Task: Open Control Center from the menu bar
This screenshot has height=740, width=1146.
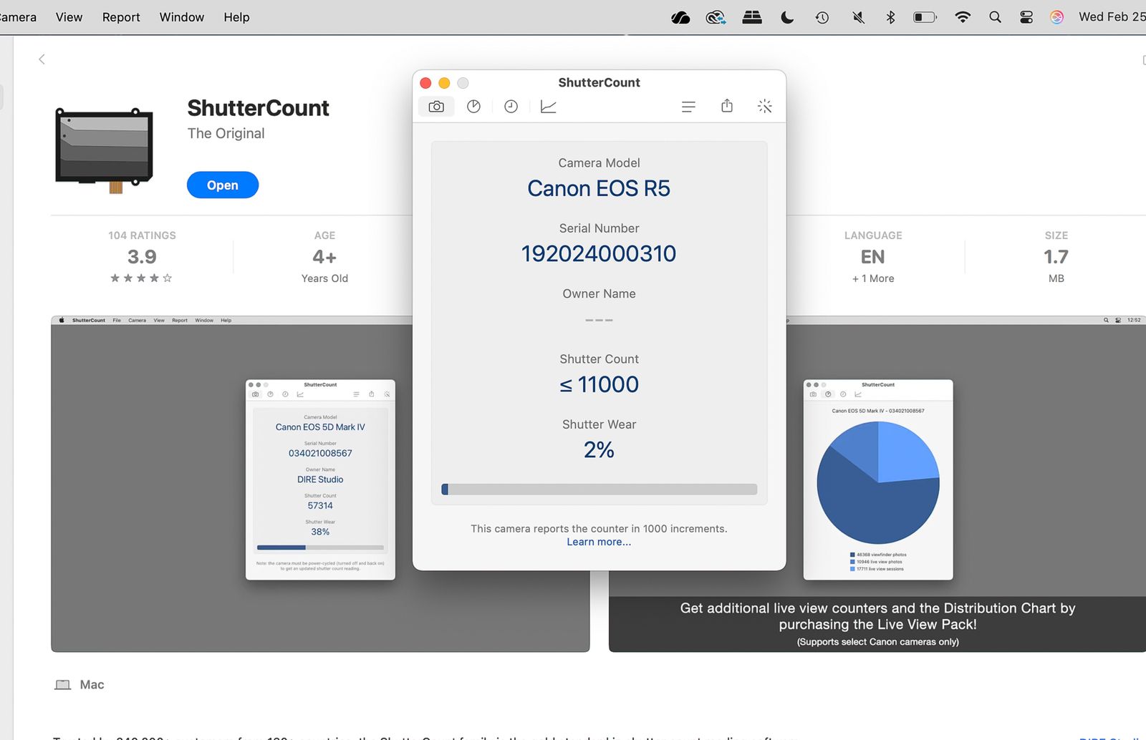Action: pos(1026,17)
